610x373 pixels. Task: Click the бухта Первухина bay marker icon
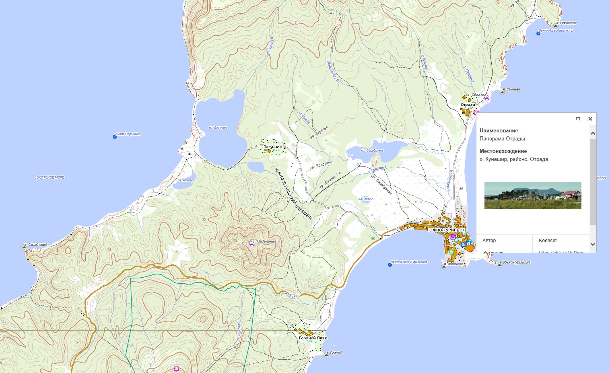point(115,137)
